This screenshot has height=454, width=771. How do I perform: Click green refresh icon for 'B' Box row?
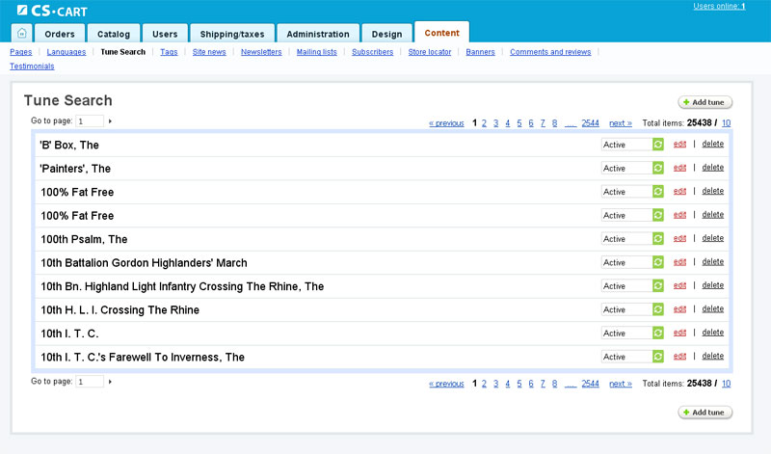point(658,145)
